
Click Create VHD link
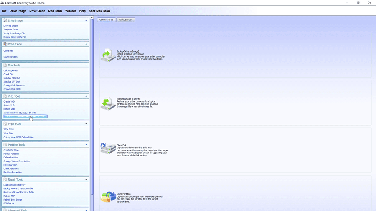click(9, 102)
